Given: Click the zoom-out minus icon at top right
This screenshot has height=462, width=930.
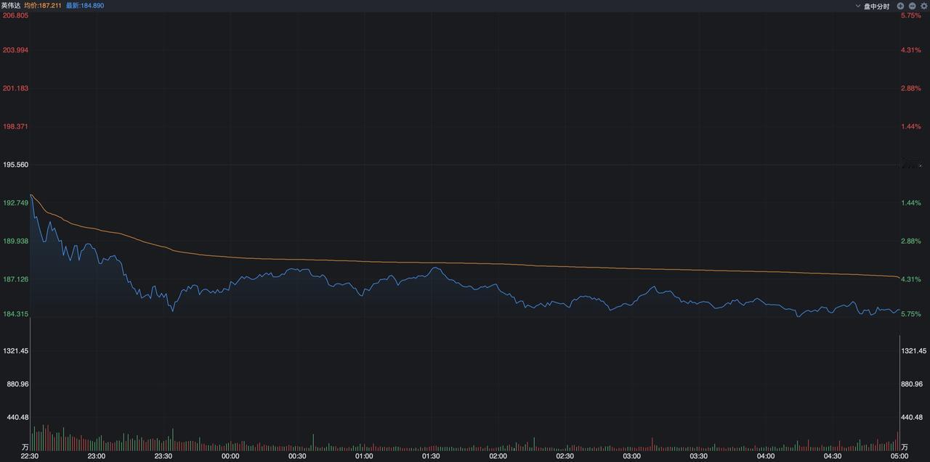Looking at the screenshot, I should pyautogui.click(x=911, y=6).
